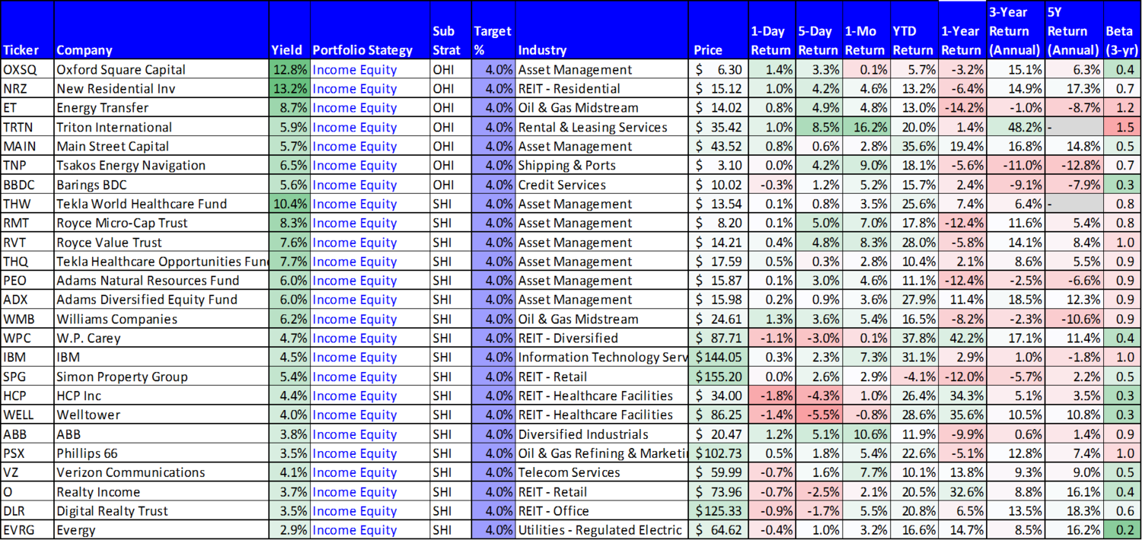
Task: Select the 37.8% YTD return cell
Action: point(914,338)
